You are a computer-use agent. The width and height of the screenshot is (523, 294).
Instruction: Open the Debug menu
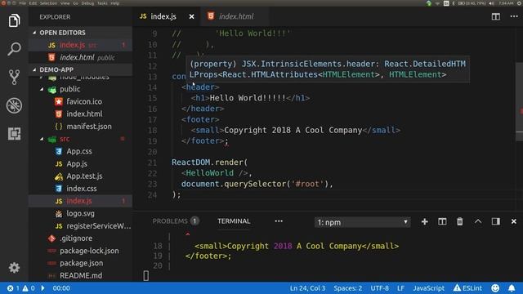pyautogui.click(x=87, y=3)
